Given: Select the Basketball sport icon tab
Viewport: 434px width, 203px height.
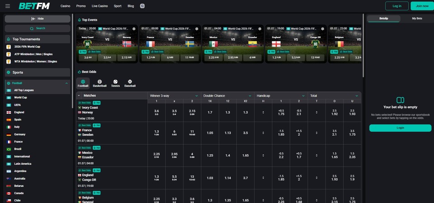Looking at the screenshot, I should (99, 83).
